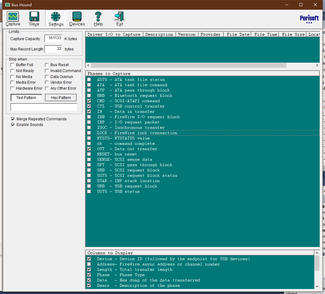The width and height of the screenshot is (325, 294).
Task: Click the Columns to Display scroll-down arrow
Action: point(317,286)
